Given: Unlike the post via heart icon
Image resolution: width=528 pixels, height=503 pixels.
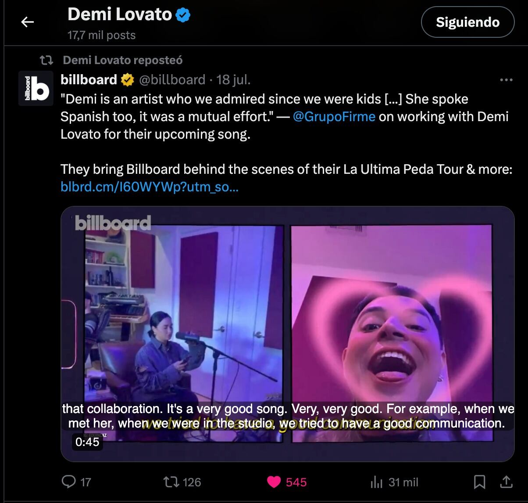Looking at the screenshot, I should [274, 482].
